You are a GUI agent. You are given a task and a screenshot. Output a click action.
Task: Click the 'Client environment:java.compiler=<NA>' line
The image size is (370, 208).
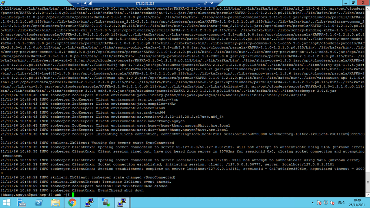pos(88,104)
